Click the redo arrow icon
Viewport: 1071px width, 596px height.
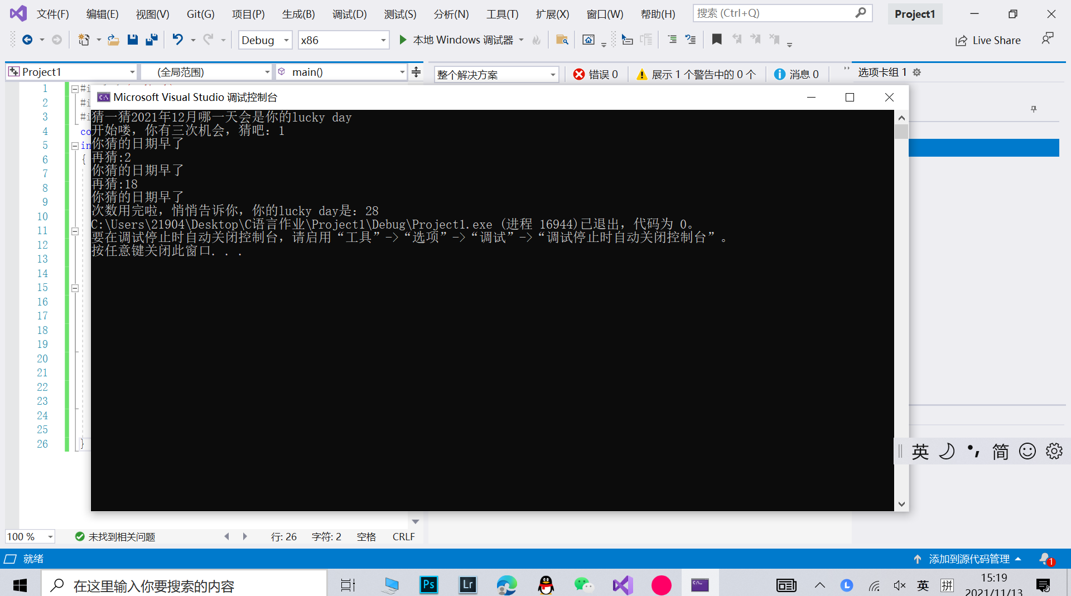point(208,40)
